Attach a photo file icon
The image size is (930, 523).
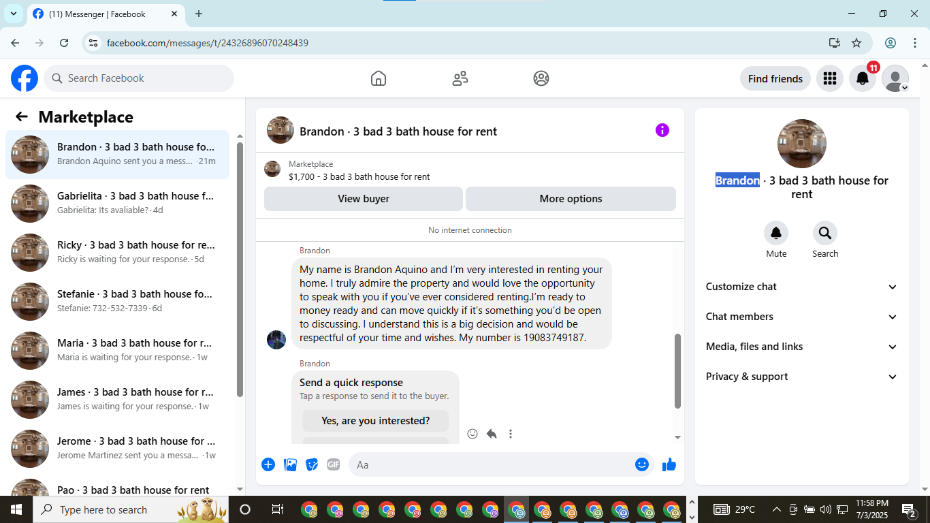(290, 464)
